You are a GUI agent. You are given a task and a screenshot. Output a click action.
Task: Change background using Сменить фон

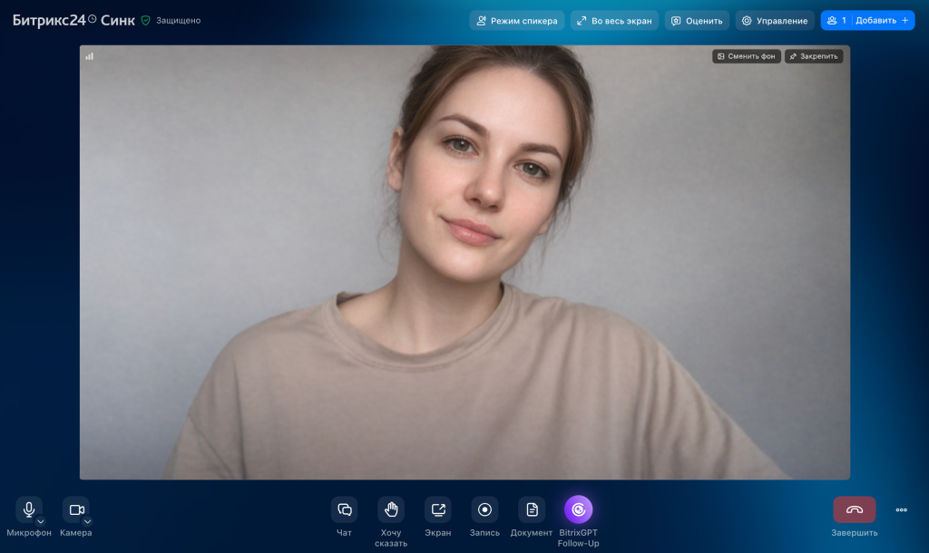click(x=746, y=55)
